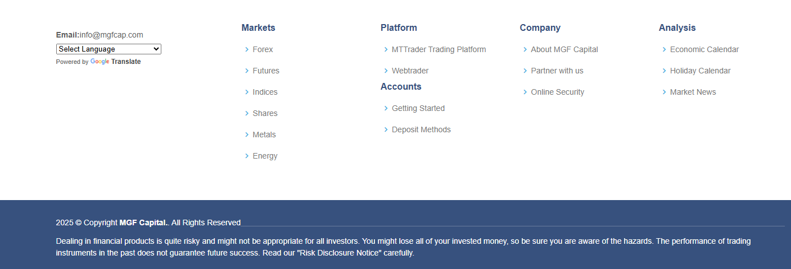Click the chevron icon before MTTrader Trading Platform
Screen dimensions: 791x269
click(x=386, y=49)
